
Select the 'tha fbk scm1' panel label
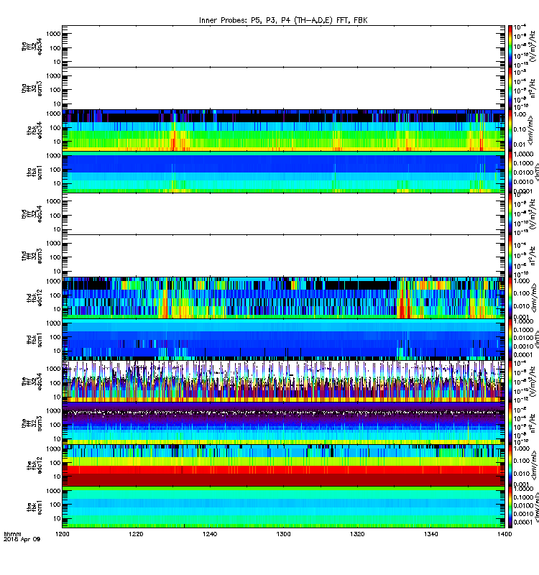34,172
